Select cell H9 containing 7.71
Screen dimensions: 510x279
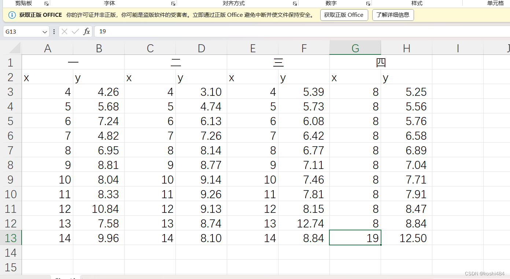pos(407,180)
